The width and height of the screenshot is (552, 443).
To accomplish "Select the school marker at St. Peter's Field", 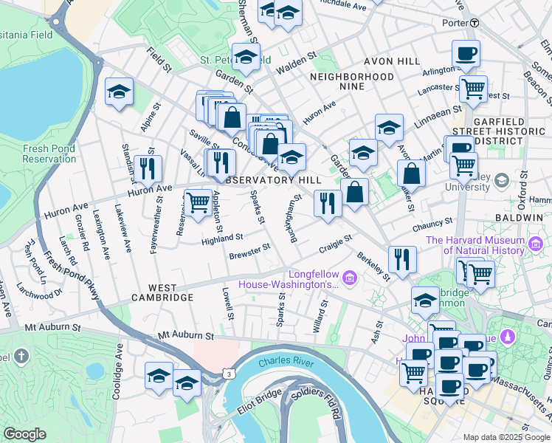I will click(246, 57).
